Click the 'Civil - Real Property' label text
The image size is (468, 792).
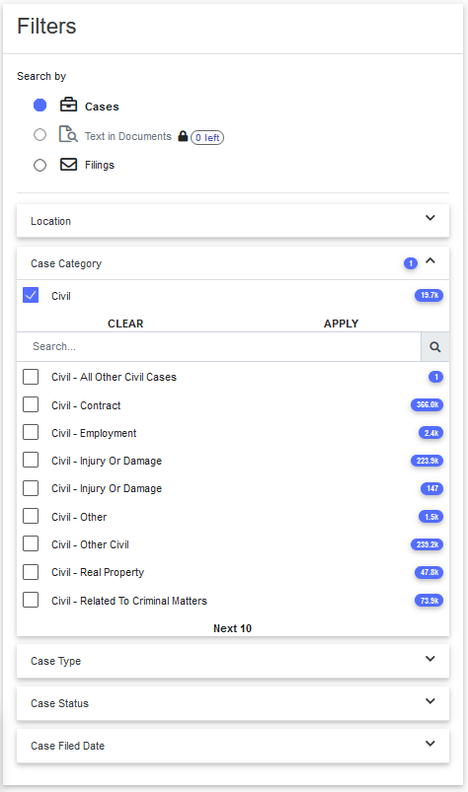click(98, 573)
